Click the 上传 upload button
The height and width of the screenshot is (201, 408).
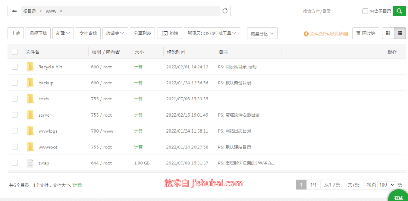click(16, 33)
